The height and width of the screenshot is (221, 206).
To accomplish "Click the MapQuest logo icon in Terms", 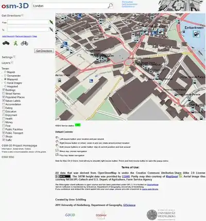I will (x=180, y=176).
